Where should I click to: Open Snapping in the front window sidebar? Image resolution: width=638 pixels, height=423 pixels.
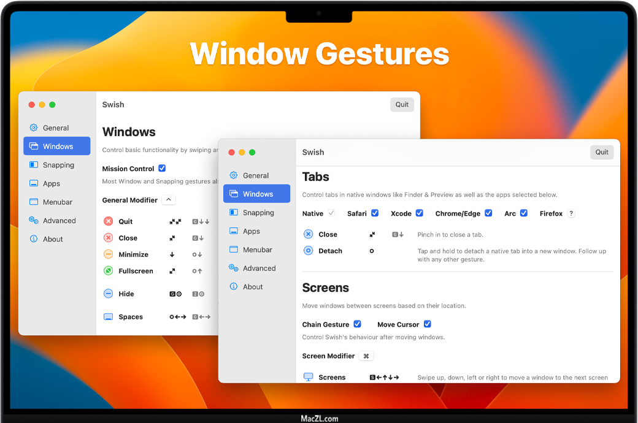pyautogui.click(x=258, y=213)
